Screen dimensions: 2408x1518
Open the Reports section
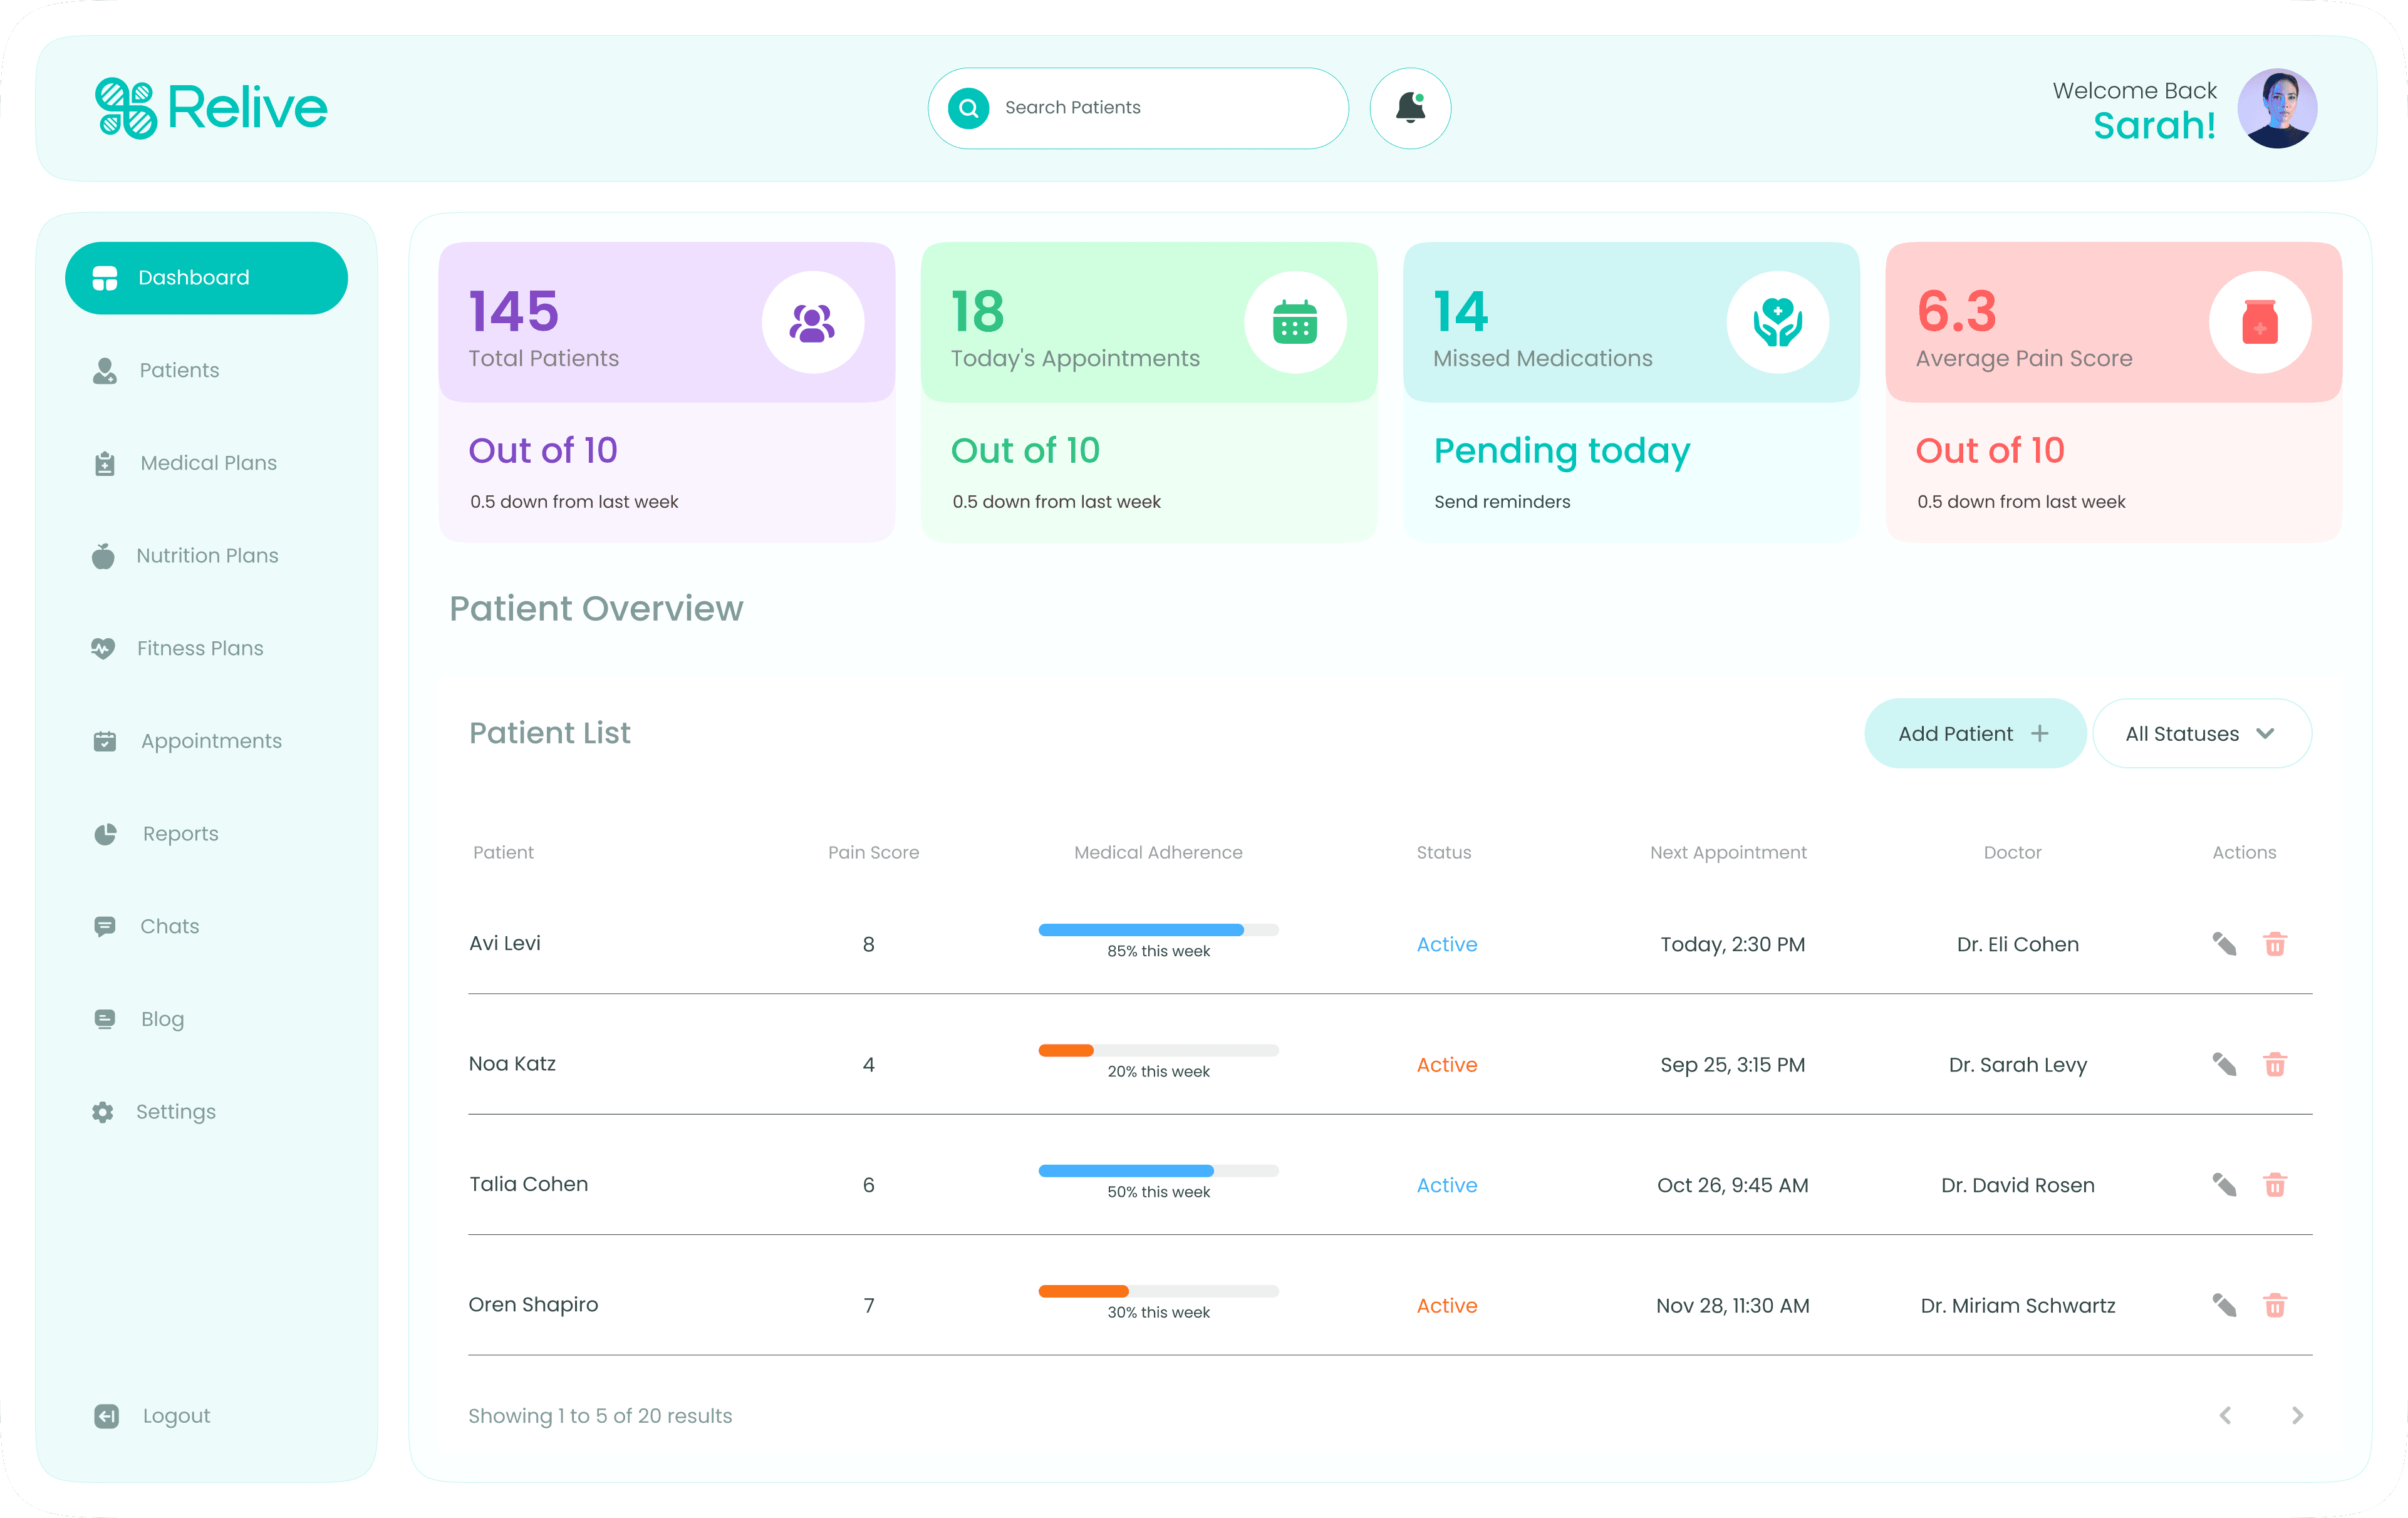[180, 834]
